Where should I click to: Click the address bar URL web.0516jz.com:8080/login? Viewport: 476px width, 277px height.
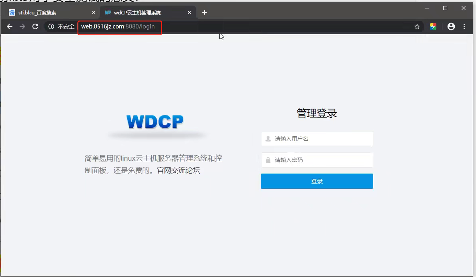[118, 26]
